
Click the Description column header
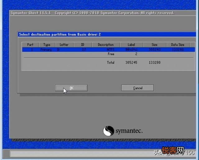pos(106,45)
